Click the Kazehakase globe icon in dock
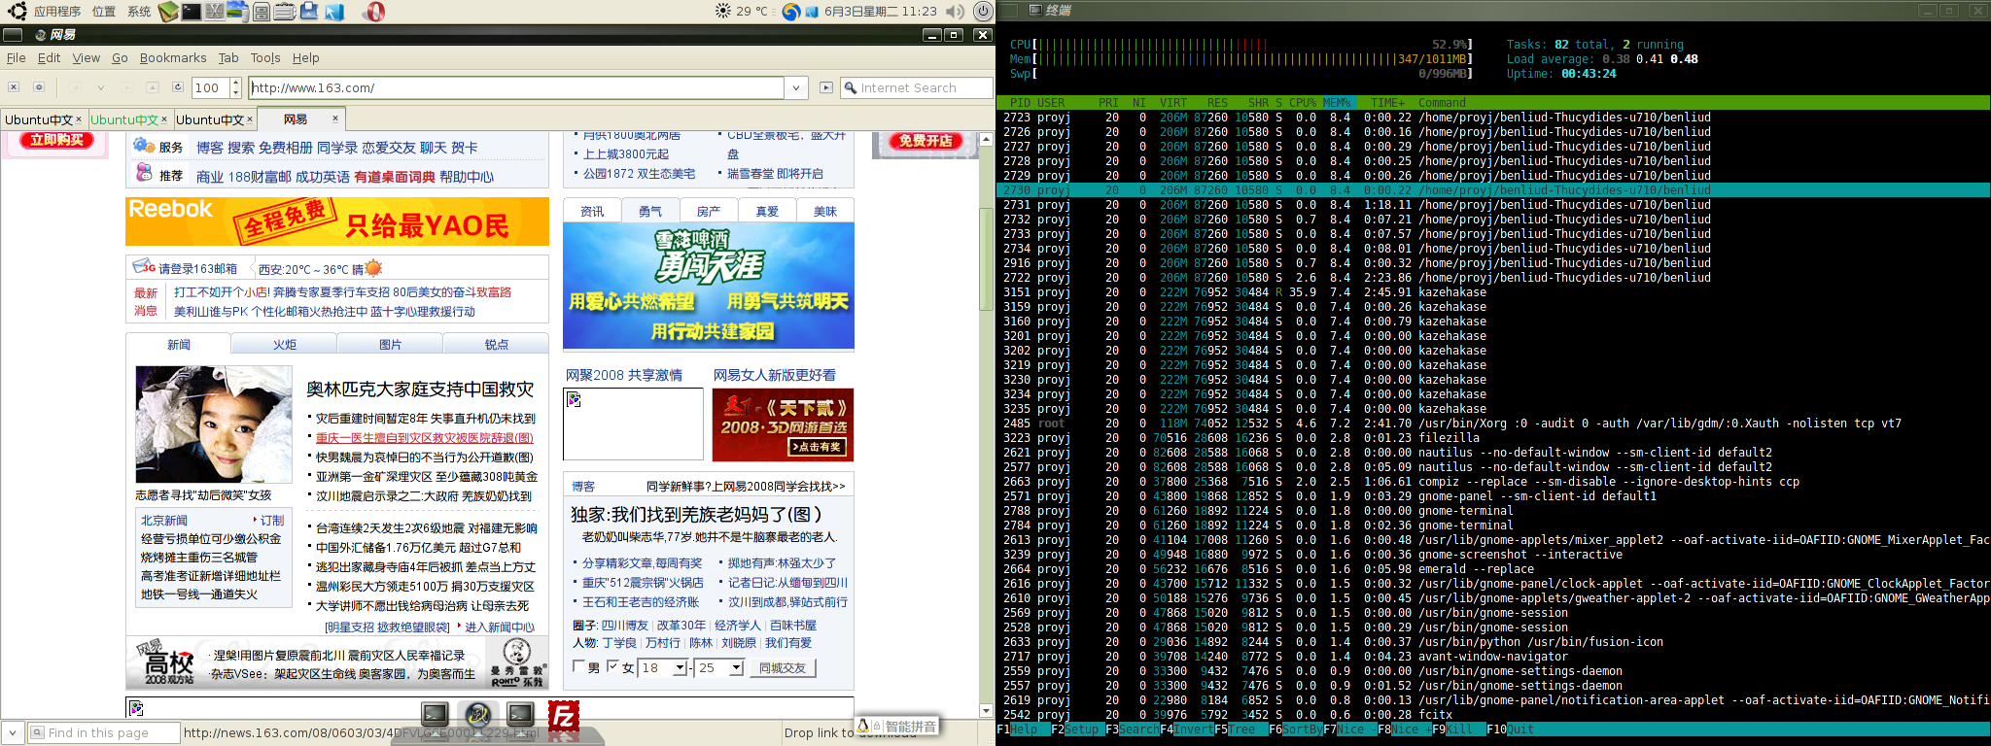This screenshot has width=1991, height=746. coord(477,716)
